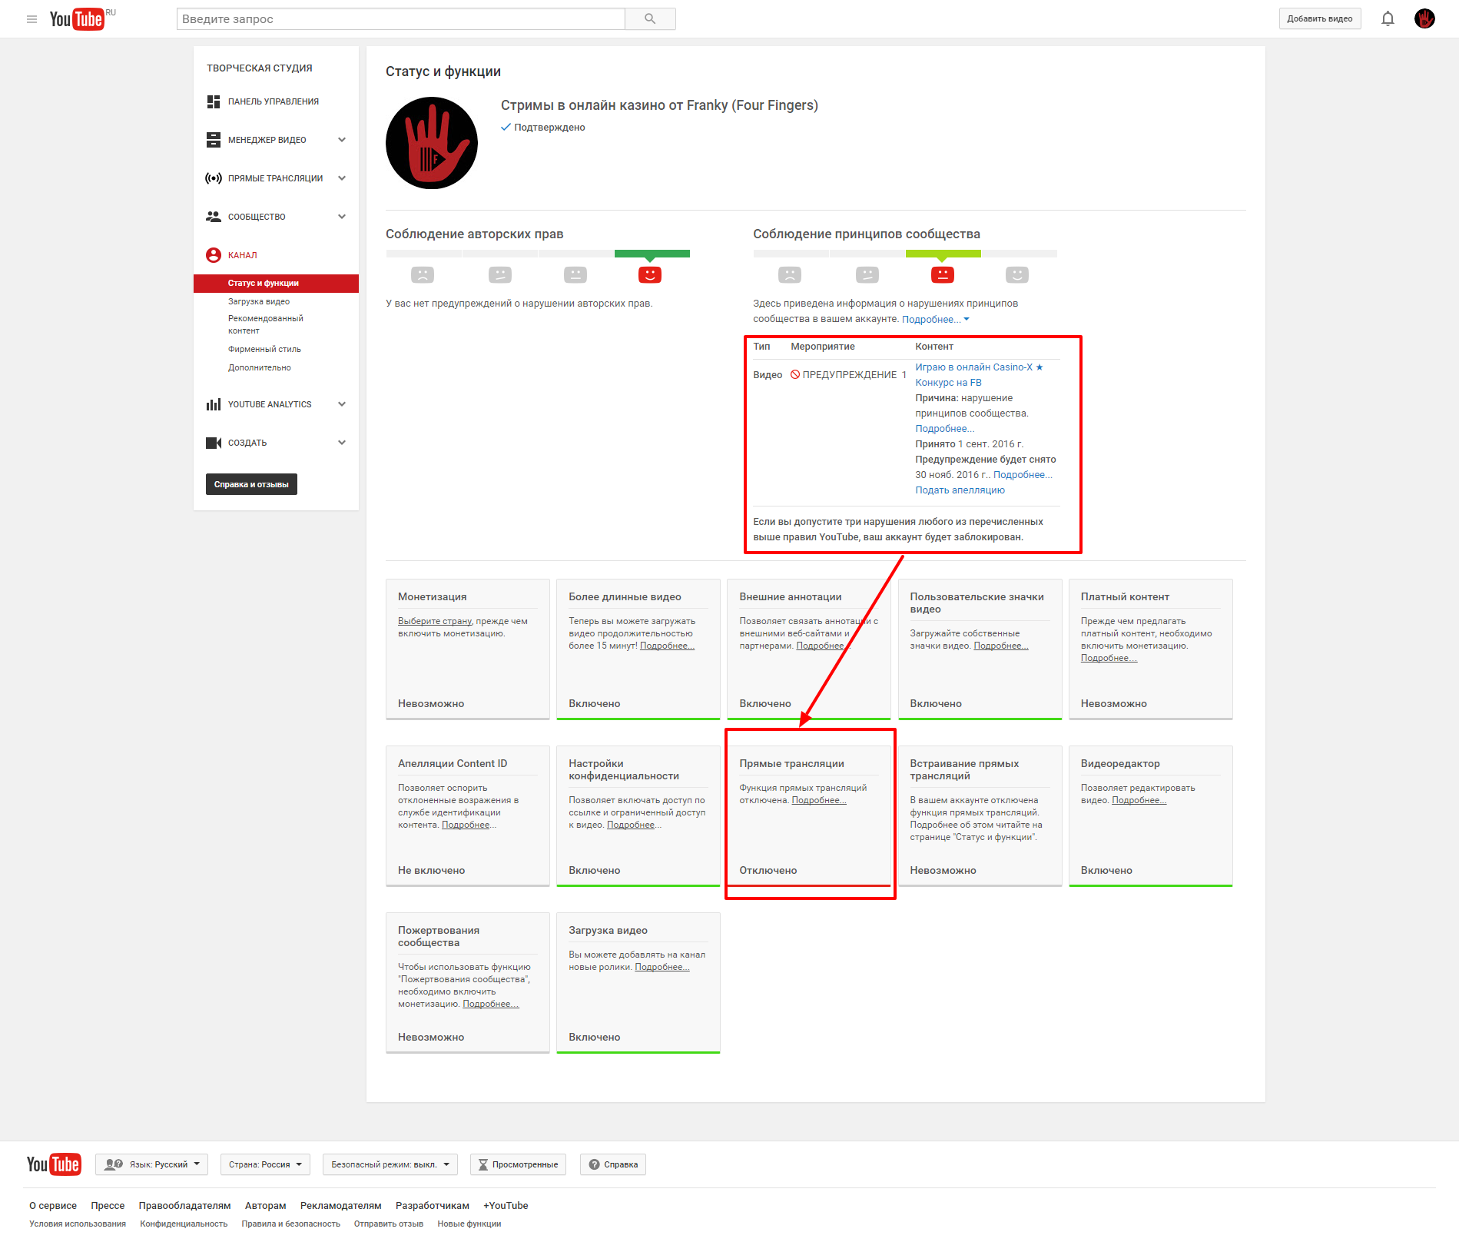Expand the Подробнее arrow under community guidelines

pos(967,320)
